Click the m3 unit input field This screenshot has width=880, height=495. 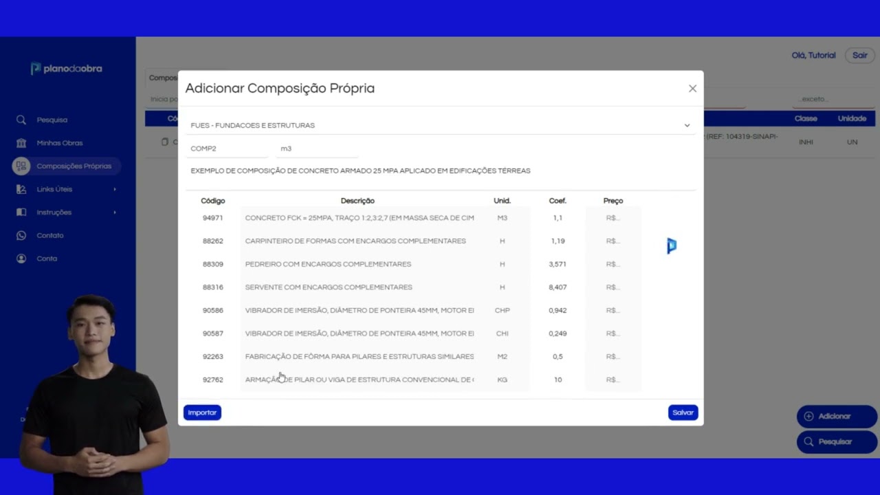point(317,148)
